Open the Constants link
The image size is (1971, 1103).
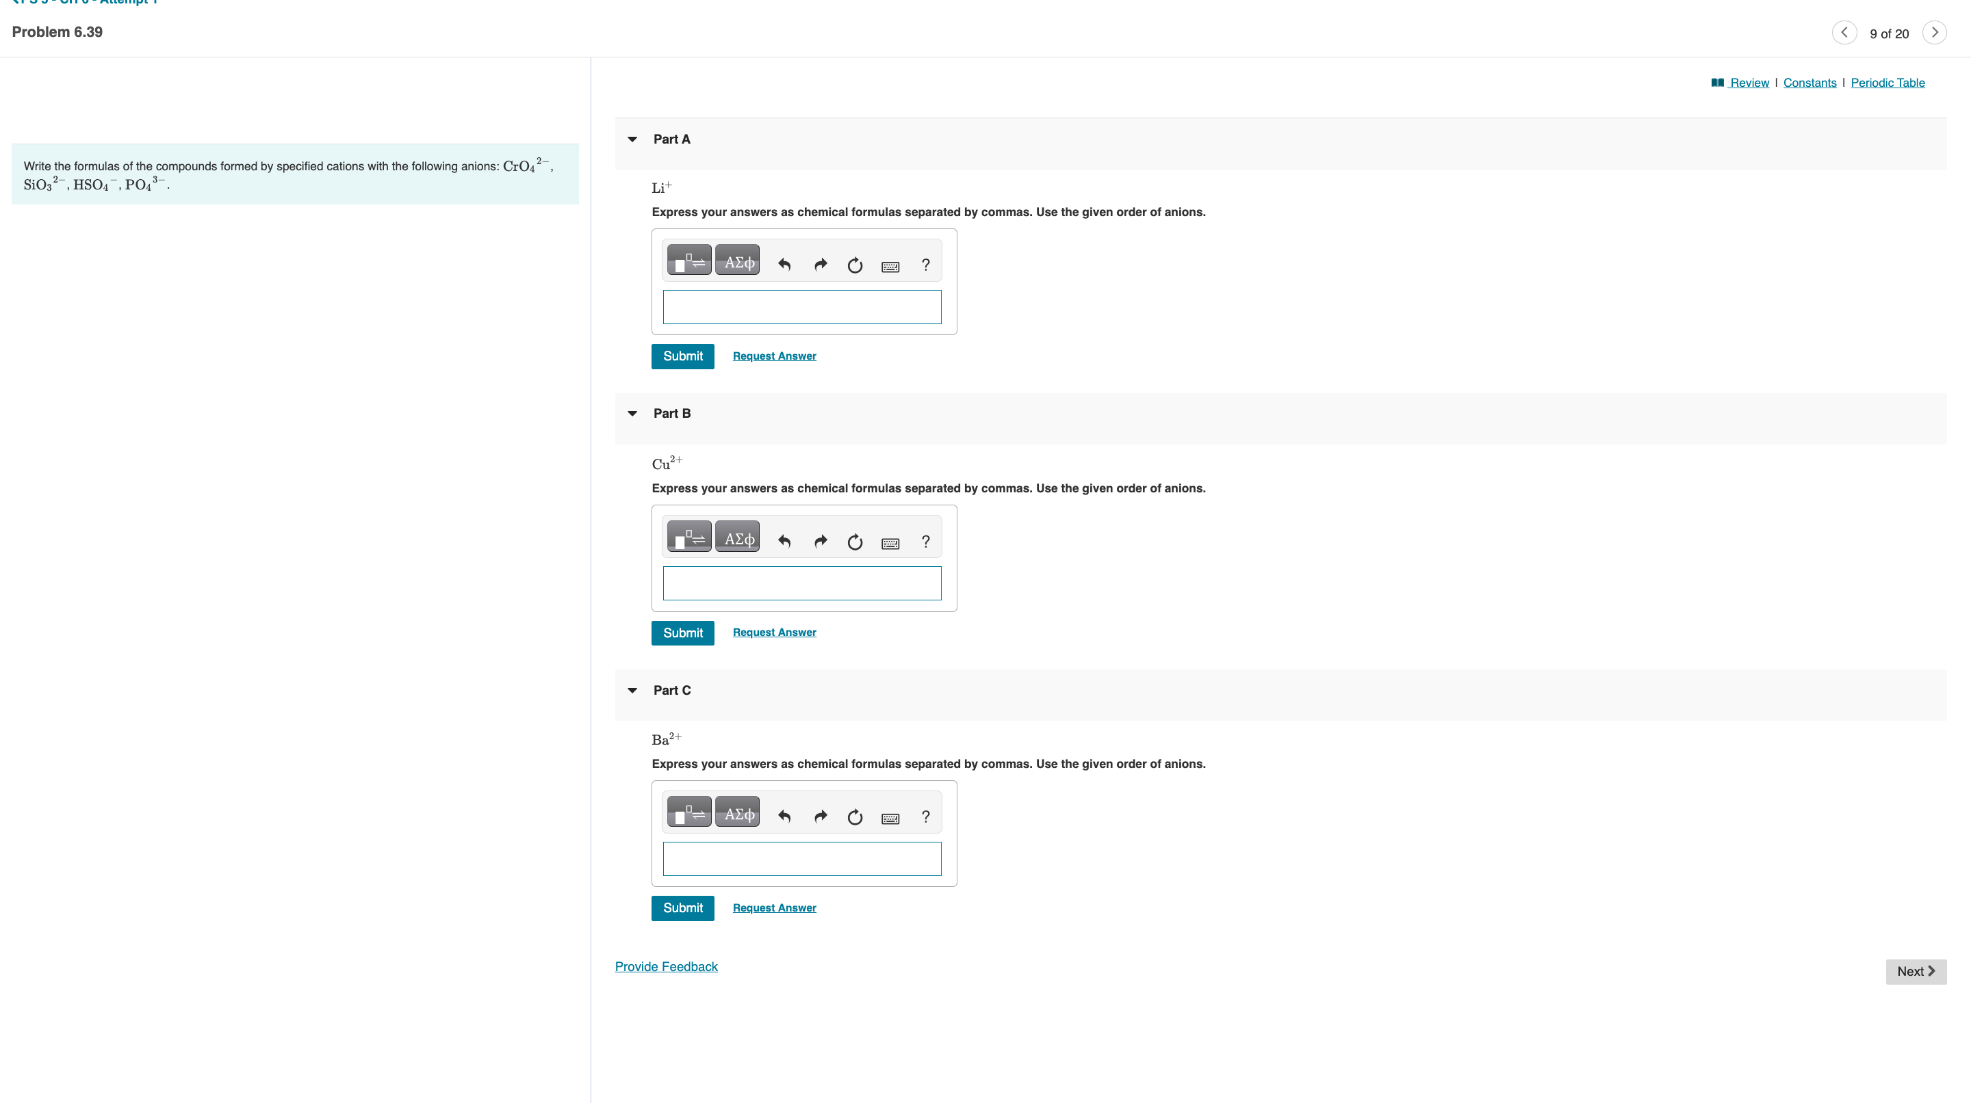pyautogui.click(x=1809, y=83)
